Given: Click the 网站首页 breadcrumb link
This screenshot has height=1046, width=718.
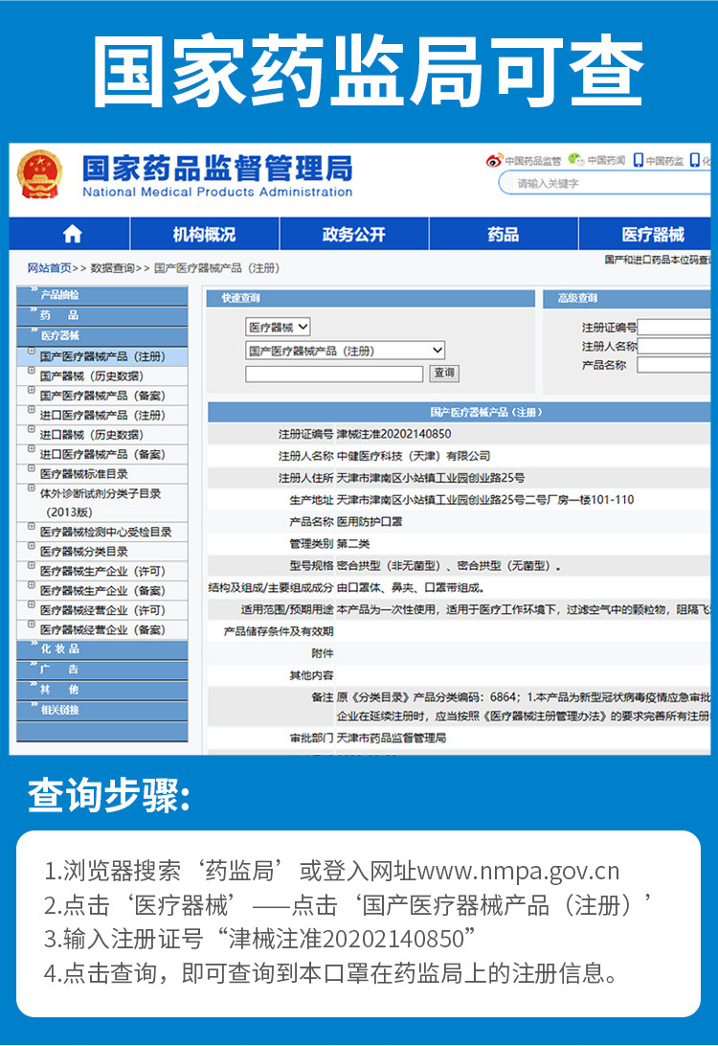Looking at the screenshot, I should point(50,268).
